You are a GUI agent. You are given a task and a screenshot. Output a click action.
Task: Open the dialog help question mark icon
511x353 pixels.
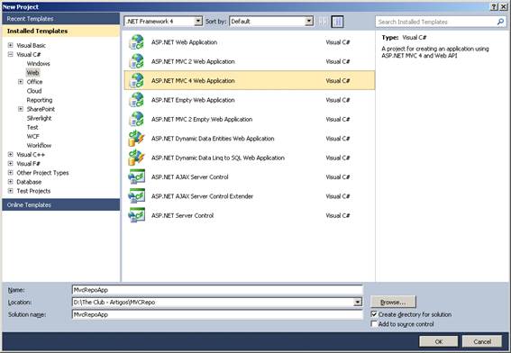[494, 7]
